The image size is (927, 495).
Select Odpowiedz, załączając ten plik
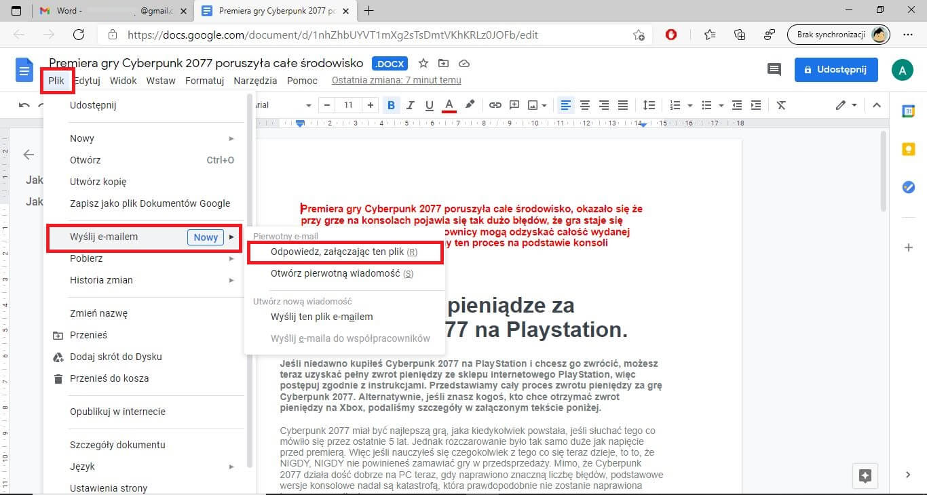(x=344, y=252)
